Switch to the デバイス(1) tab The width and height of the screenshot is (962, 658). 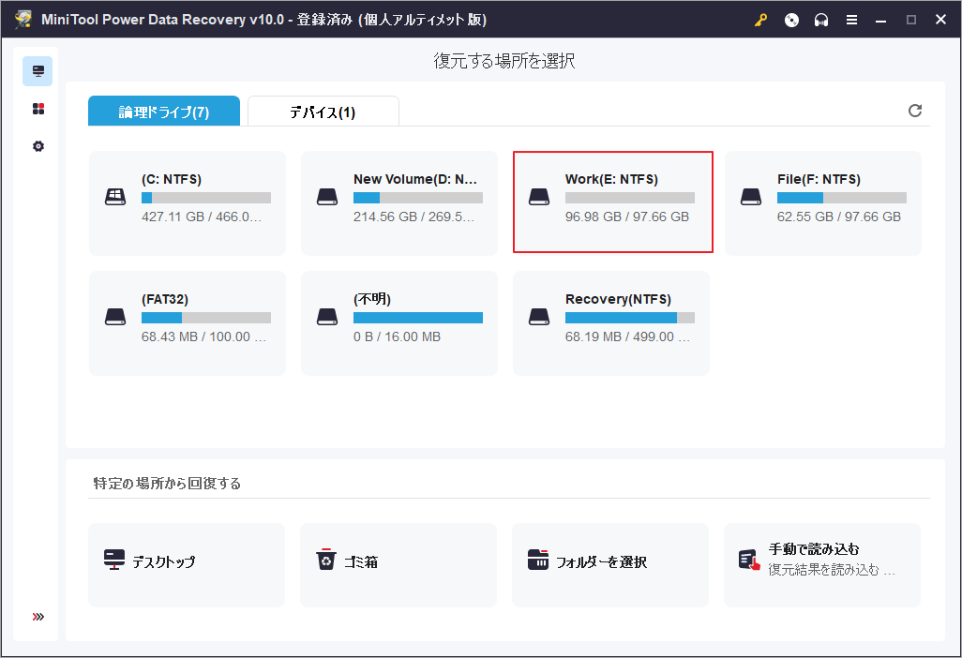[x=323, y=112]
